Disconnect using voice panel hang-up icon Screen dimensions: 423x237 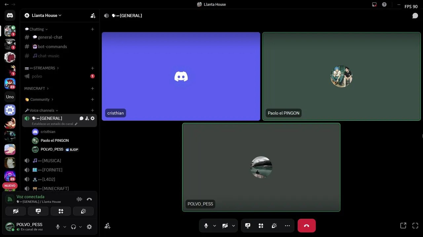89,199
